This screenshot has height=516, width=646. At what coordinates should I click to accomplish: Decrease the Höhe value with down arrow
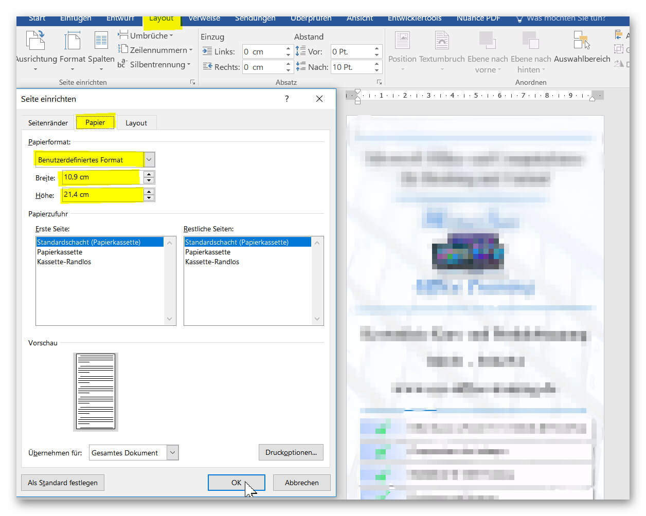[x=149, y=198]
